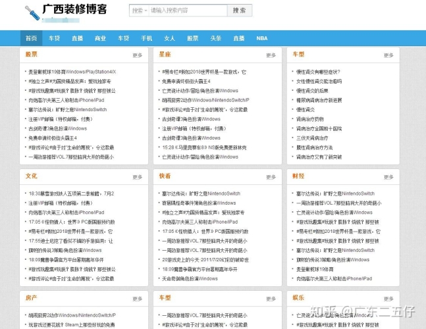This screenshot has height=329, width=426.
Task: Open 天命奇御角色扮演Windows item
Action: click(x=190, y=278)
